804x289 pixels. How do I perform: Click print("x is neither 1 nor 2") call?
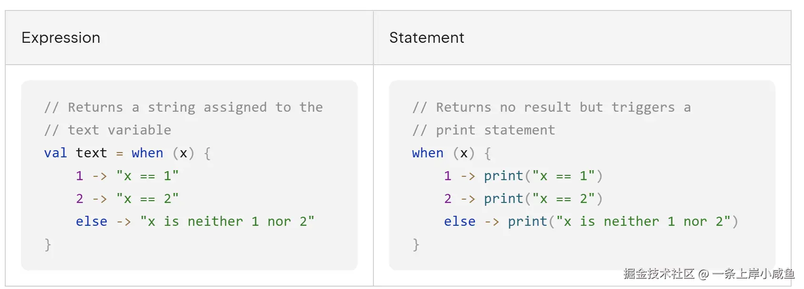point(623,222)
